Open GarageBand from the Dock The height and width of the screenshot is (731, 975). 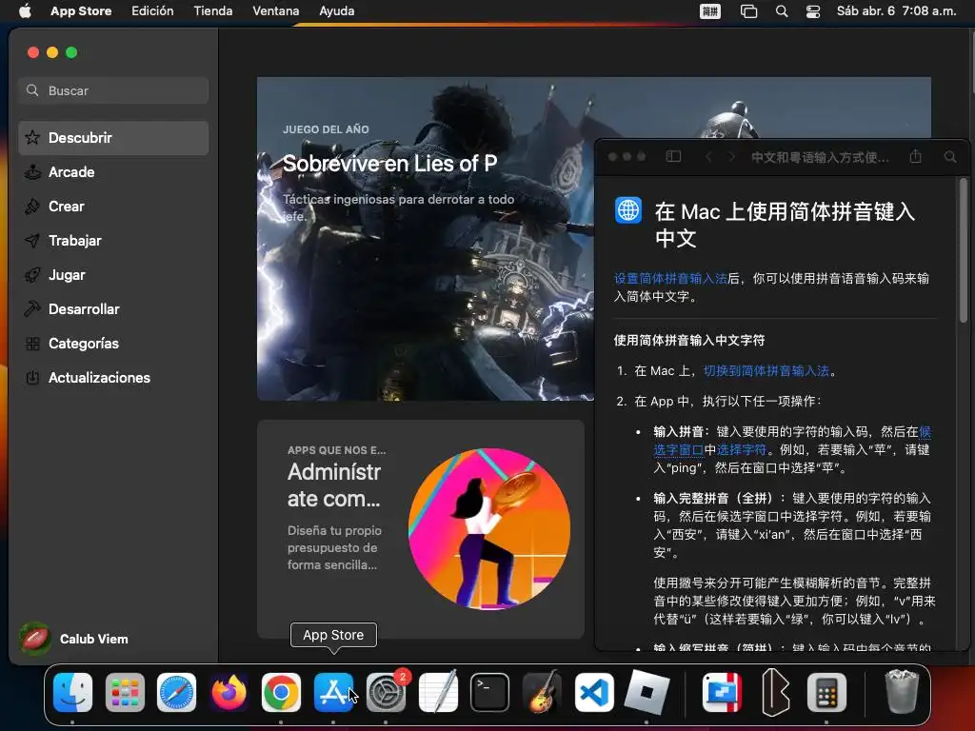tap(542, 692)
